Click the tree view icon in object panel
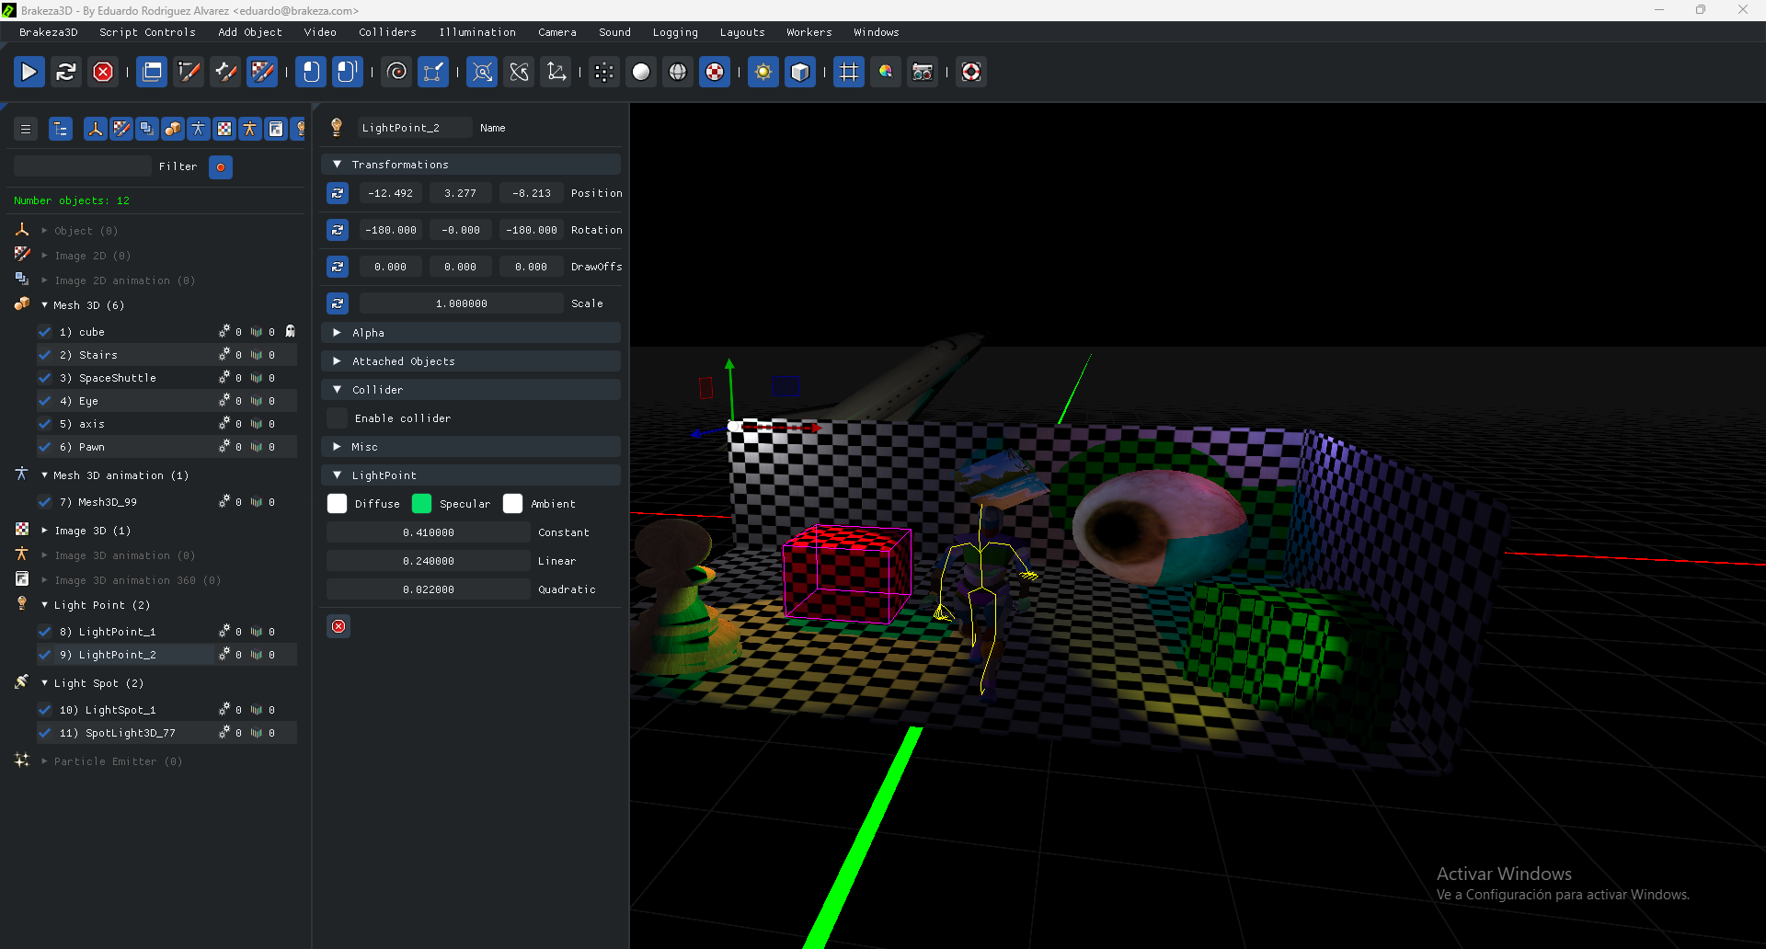1766x949 pixels. coord(61,129)
